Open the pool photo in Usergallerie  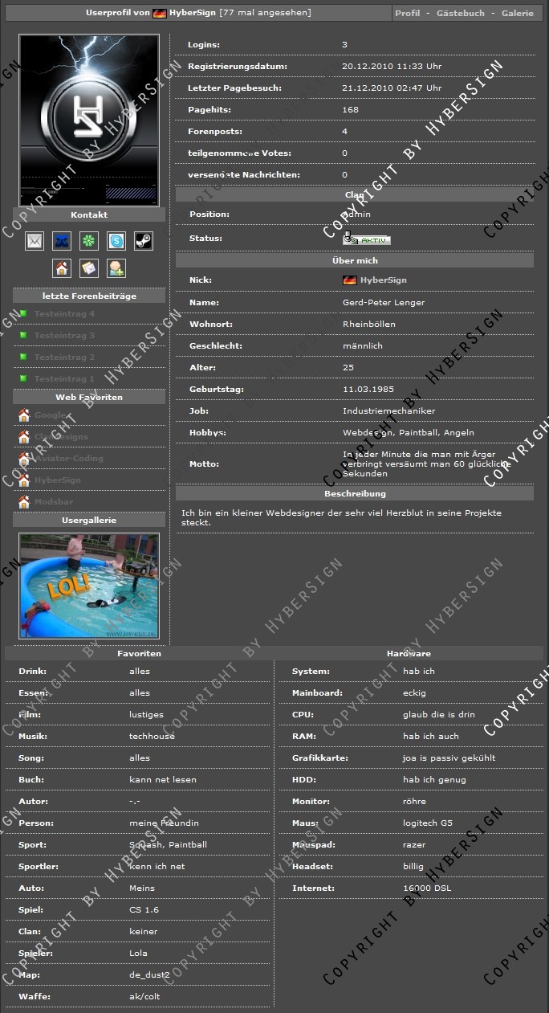point(89,586)
